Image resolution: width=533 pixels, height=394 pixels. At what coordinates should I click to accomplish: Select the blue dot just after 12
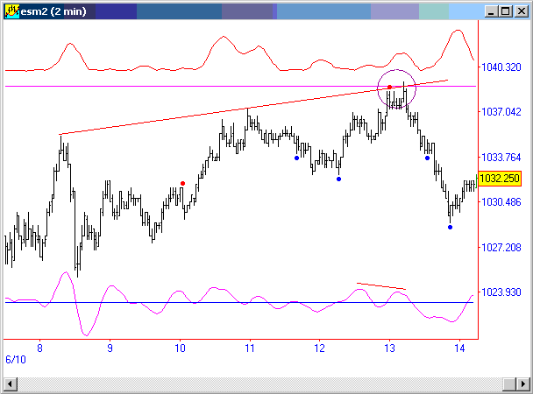coord(338,179)
